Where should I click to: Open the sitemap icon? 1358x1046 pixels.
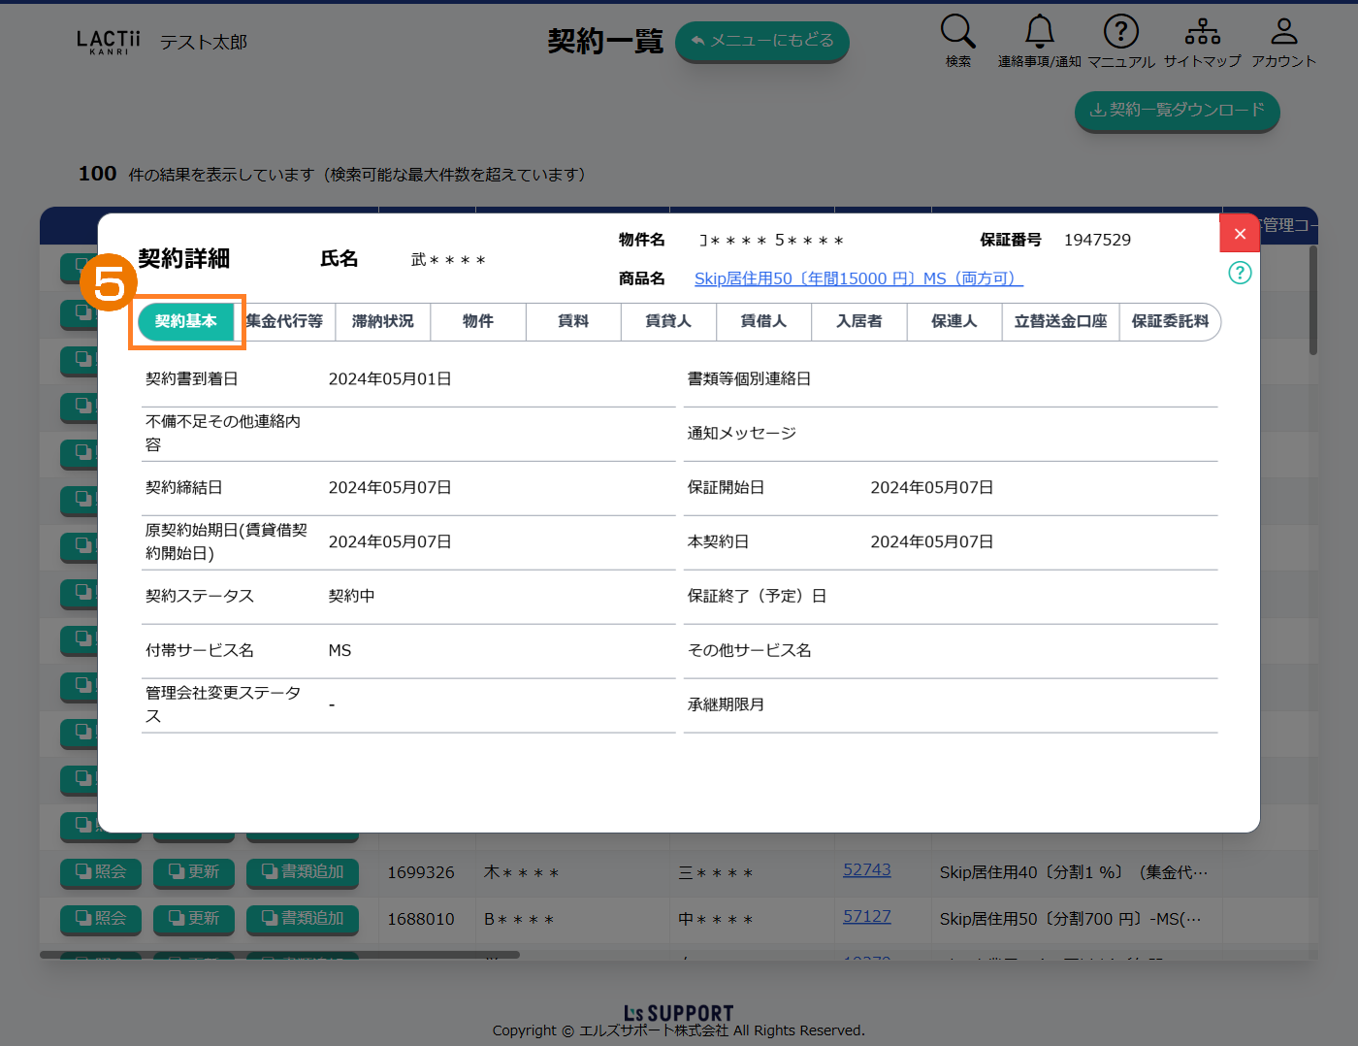tap(1202, 32)
